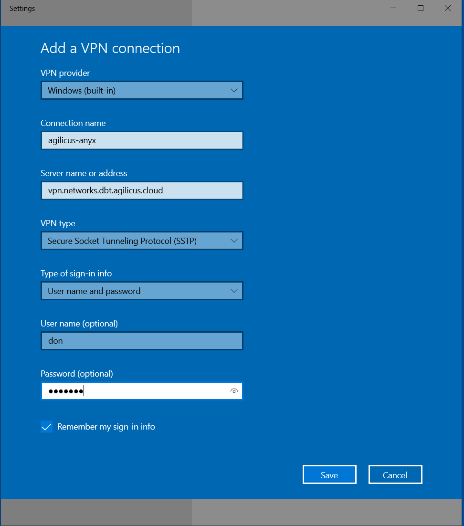Expand the VPN type dropdown
This screenshot has height=526, width=464.
point(142,241)
